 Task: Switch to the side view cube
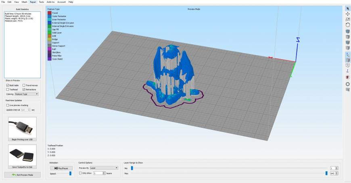coord(348,48)
